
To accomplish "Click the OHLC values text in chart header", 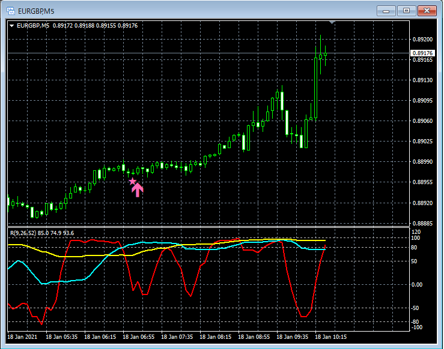I will click(x=95, y=26).
